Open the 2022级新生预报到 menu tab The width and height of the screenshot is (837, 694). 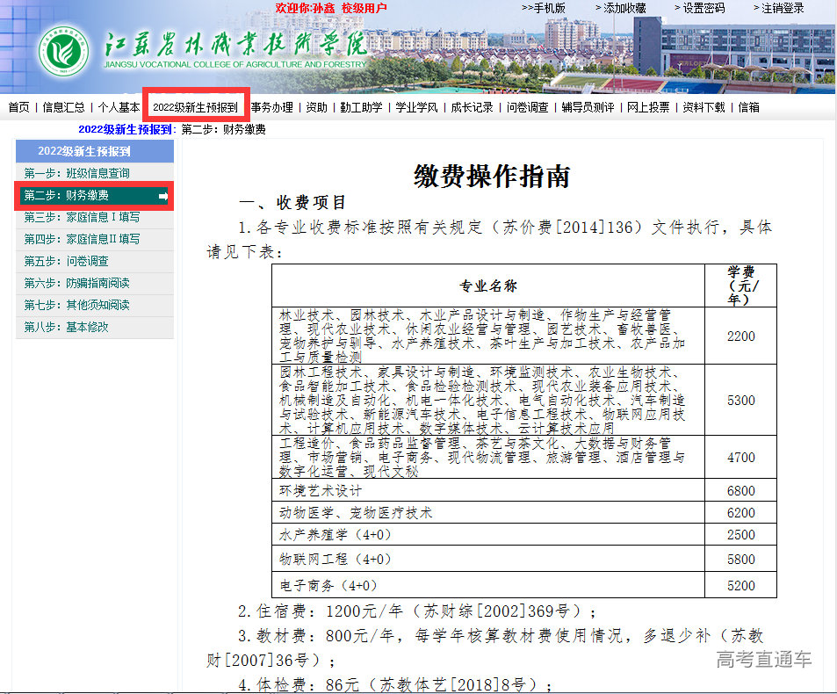195,107
